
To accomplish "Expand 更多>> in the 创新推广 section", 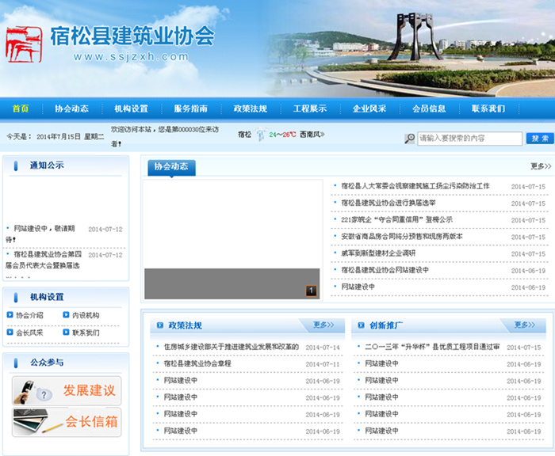I will (x=524, y=325).
